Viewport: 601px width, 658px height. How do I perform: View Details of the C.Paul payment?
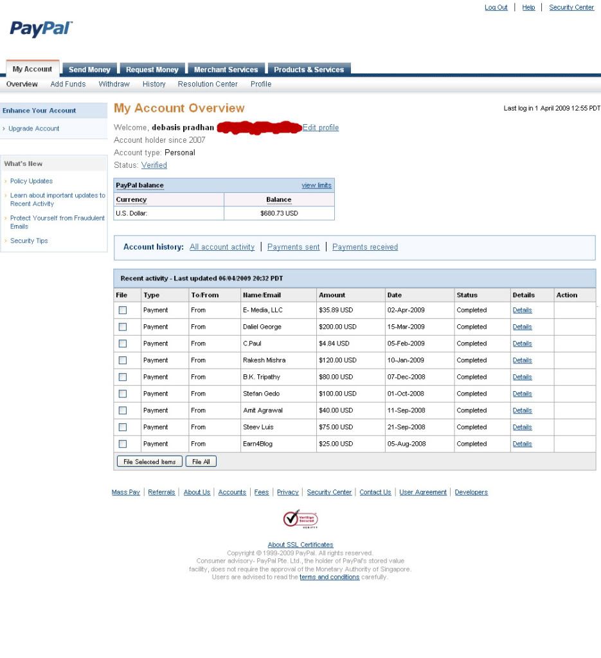click(x=522, y=343)
